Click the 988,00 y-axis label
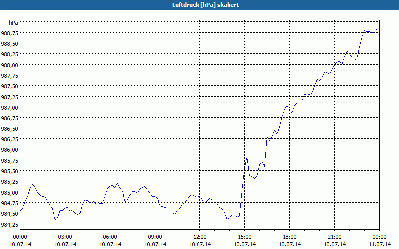399x249 pixels. pos(10,65)
